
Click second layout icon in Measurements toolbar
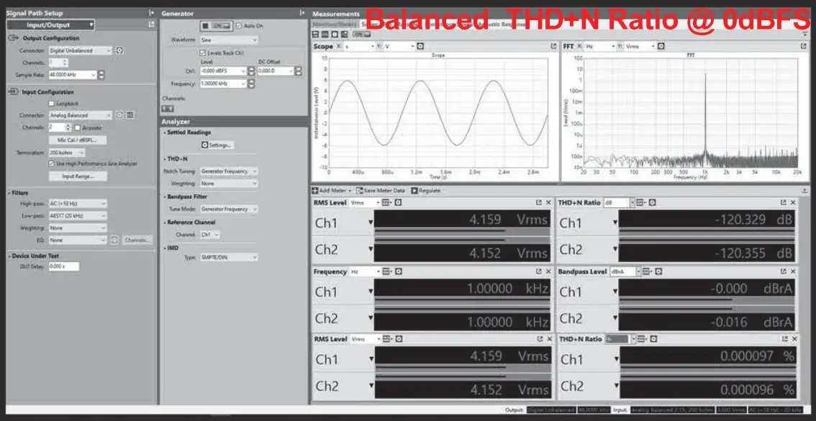(325, 35)
